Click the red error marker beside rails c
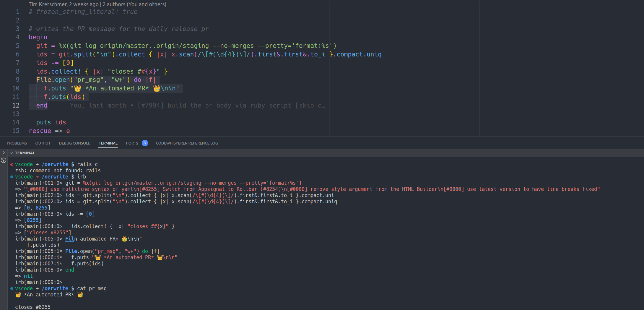644x310 pixels. point(12,164)
